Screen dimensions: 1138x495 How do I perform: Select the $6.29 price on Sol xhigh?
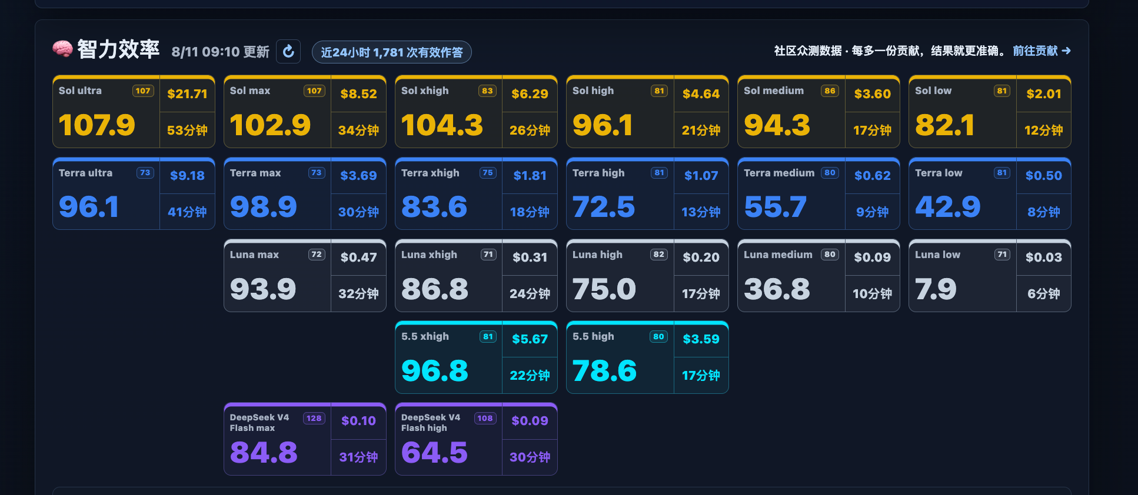(530, 94)
